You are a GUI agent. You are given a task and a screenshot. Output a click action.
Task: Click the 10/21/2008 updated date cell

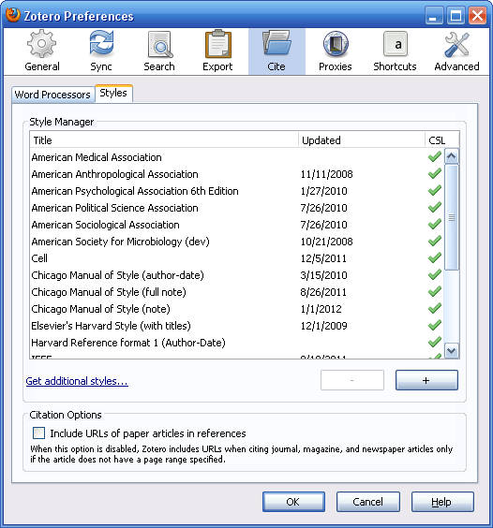[x=326, y=242]
